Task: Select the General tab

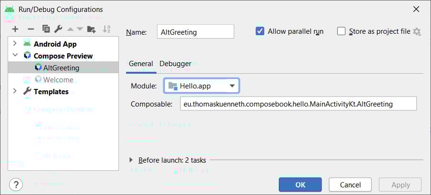Action: coord(141,64)
